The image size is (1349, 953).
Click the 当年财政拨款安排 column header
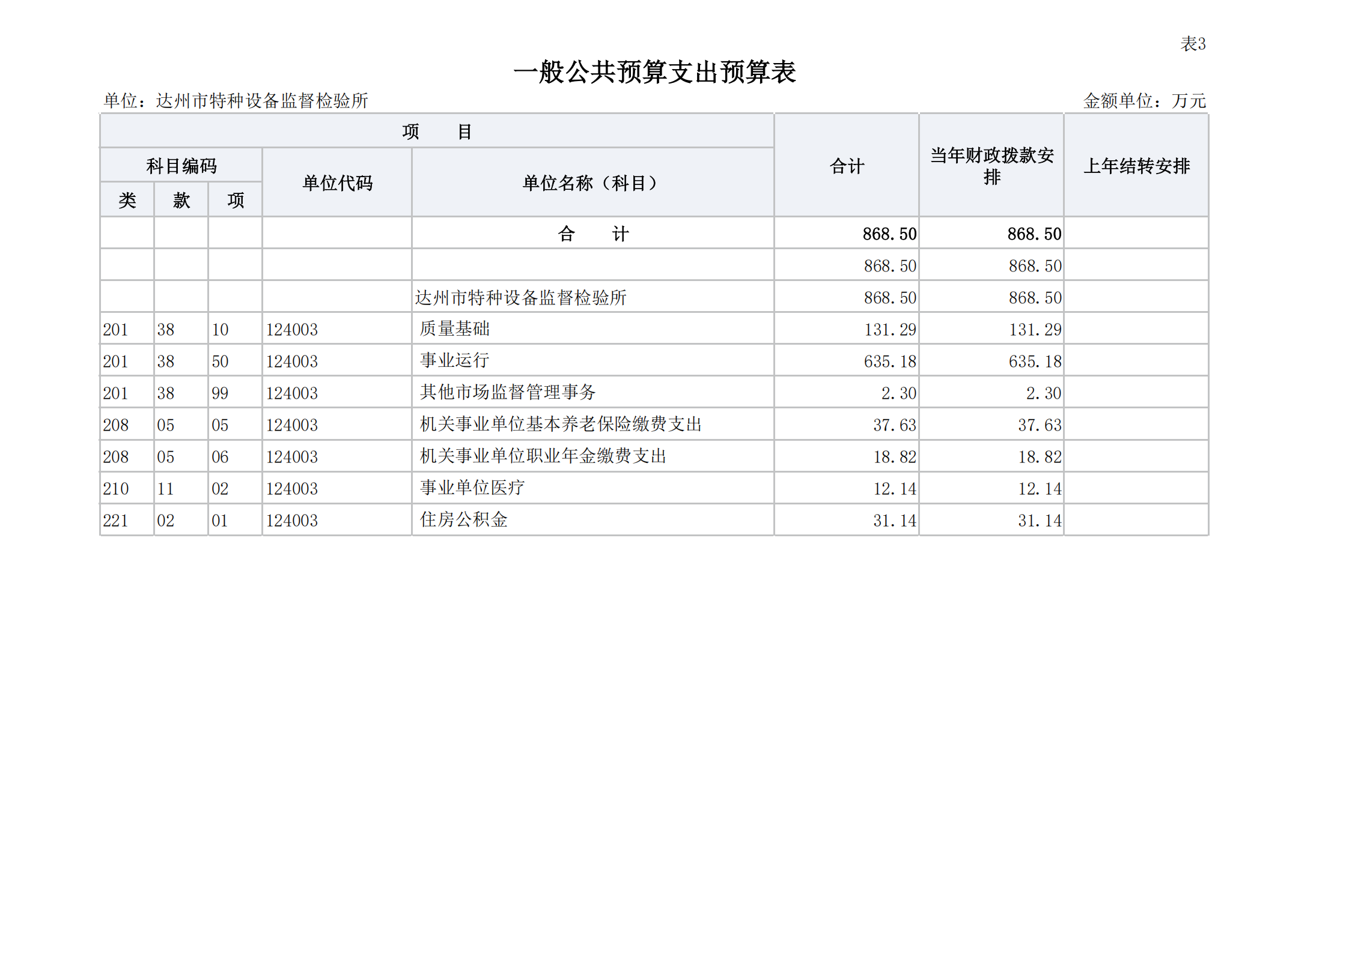click(x=991, y=166)
